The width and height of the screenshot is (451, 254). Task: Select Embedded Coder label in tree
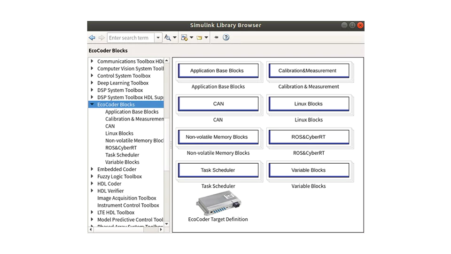[x=117, y=169]
